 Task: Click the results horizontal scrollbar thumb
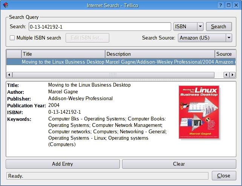tap(113, 75)
